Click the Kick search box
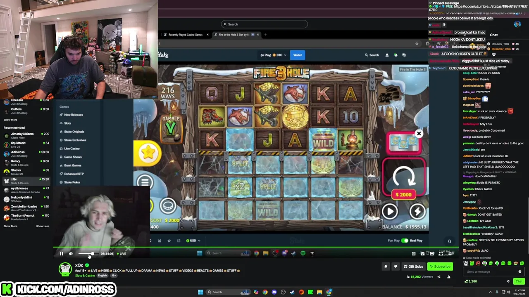The image size is (529, 297). click(x=264, y=24)
